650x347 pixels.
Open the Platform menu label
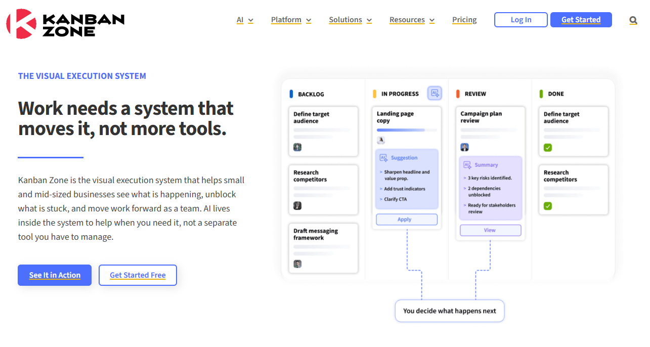(x=286, y=20)
